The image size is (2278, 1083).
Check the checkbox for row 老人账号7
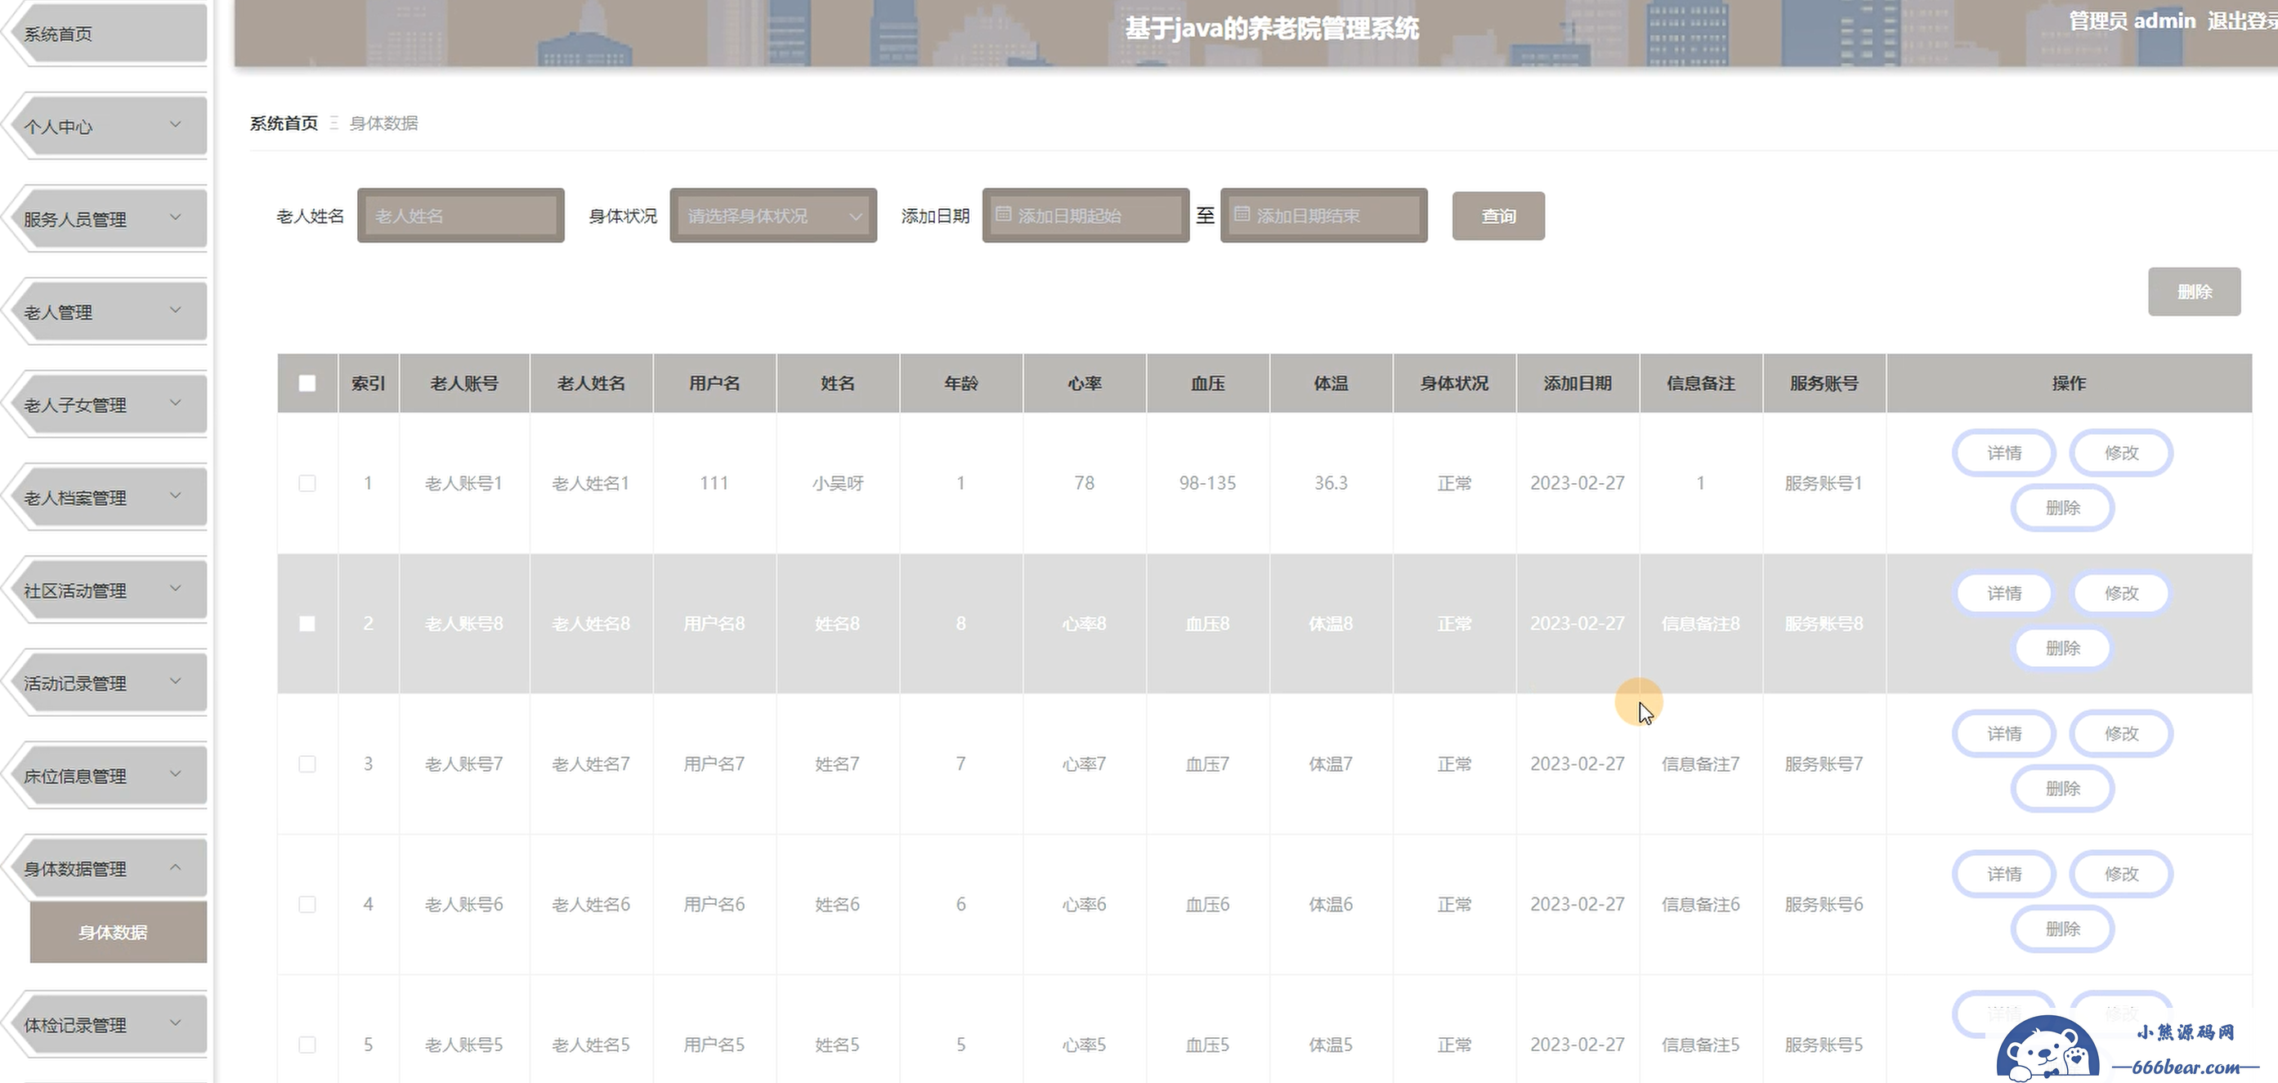[x=307, y=764]
